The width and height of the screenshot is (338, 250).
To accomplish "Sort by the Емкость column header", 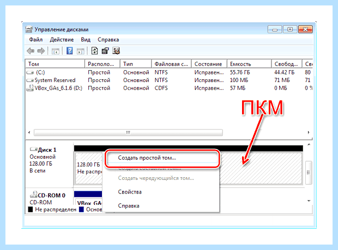I will click(x=249, y=64).
